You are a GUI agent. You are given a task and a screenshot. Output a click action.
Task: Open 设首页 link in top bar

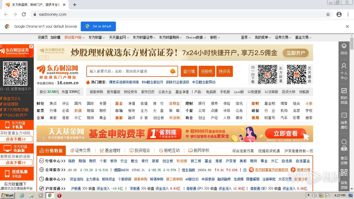pyautogui.click(x=43, y=37)
